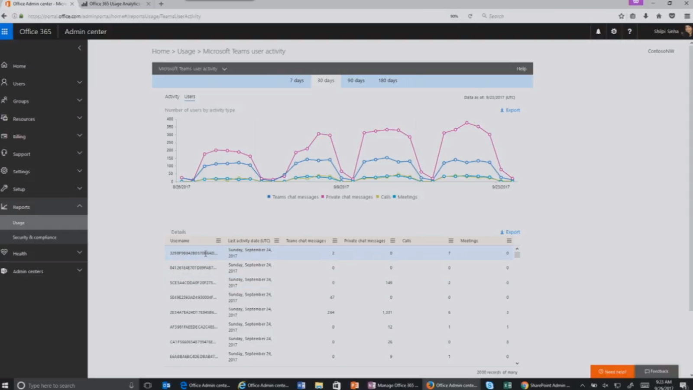693x390 pixels.
Task: Click Username column menu icon
Action: 218,241
